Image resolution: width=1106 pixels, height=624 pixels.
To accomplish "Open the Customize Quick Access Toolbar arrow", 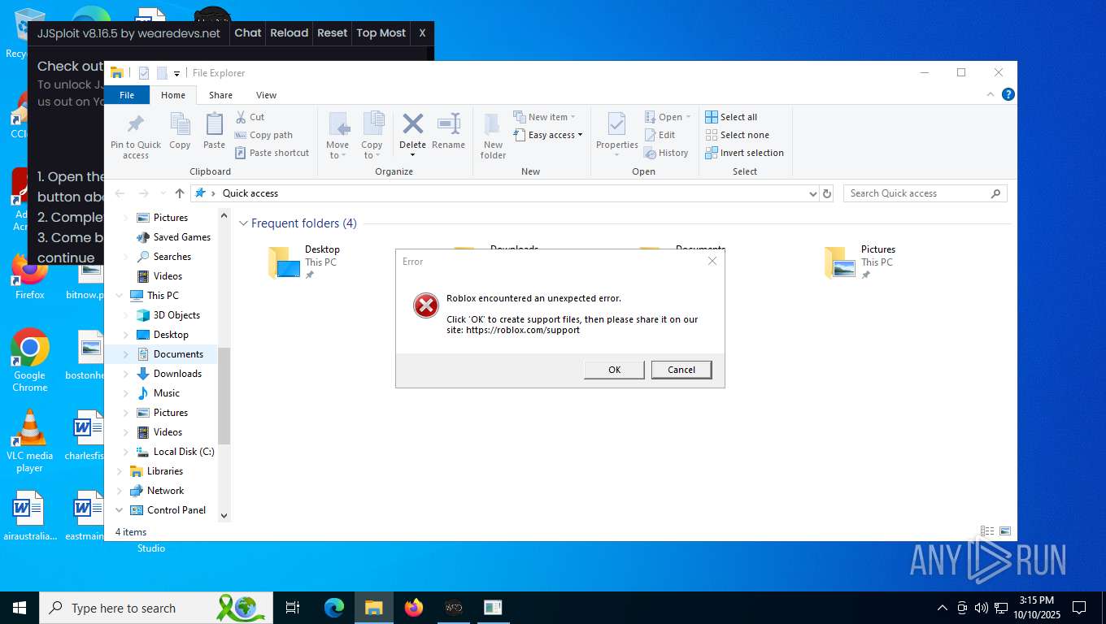I will [176, 74].
